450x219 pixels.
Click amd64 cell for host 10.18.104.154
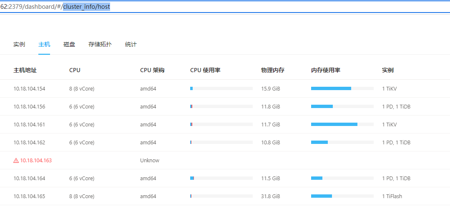148,89
